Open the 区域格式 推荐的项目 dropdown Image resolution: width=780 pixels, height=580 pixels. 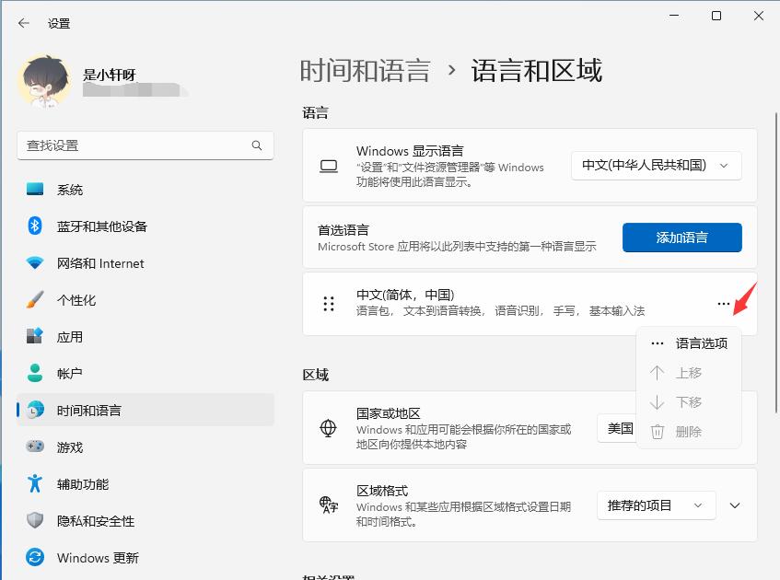(x=656, y=505)
